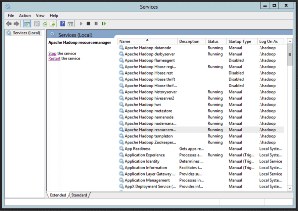
Task: Click gear icon of Application Identity
Action: (x=121, y=161)
